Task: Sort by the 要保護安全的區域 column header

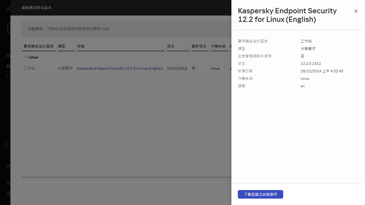Action: coord(38,46)
